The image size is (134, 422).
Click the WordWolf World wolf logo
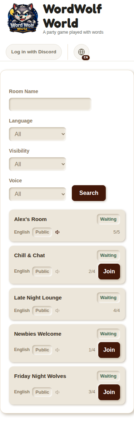coord(23,18)
